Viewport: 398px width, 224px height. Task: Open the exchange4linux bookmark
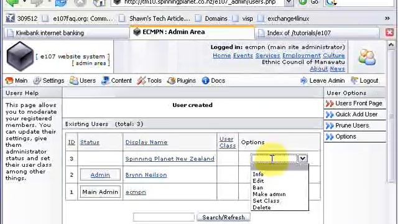point(284,19)
